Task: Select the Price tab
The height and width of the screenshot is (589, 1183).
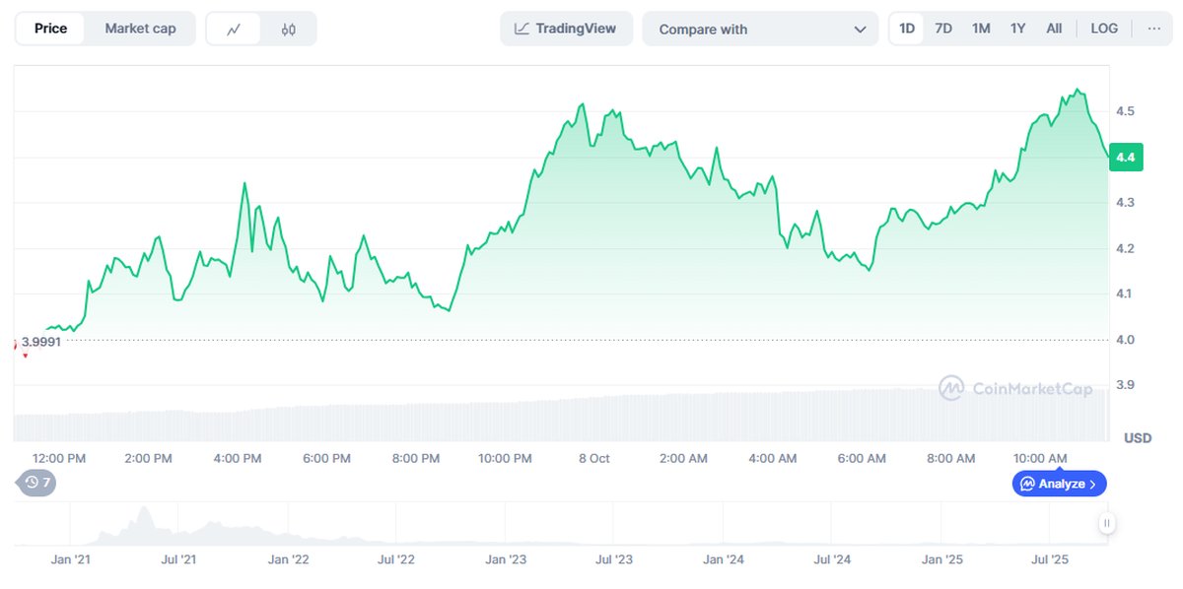Action: [51, 29]
